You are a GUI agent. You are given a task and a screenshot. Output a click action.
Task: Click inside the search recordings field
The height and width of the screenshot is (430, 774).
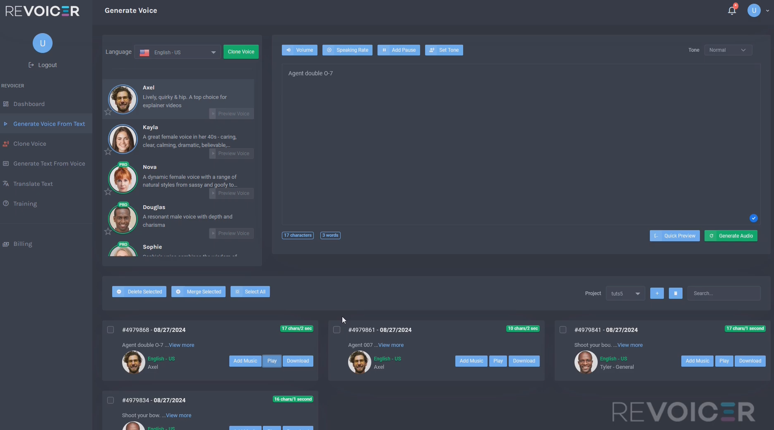(724, 293)
